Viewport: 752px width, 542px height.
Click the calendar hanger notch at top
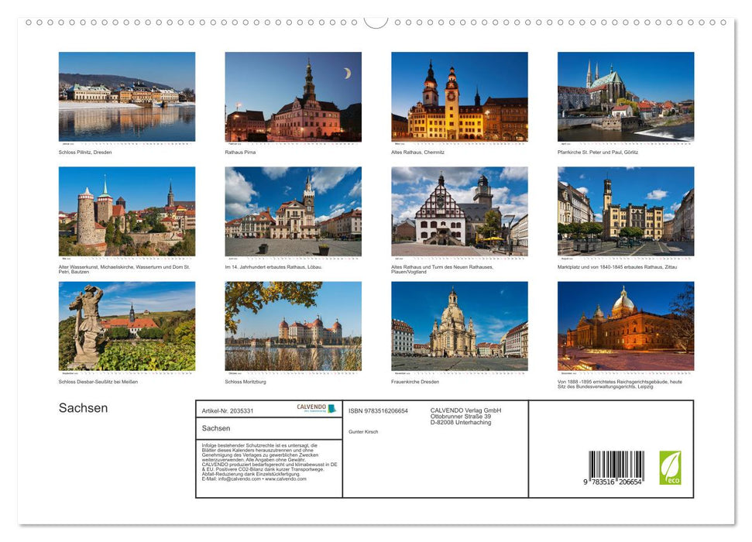(376, 21)
